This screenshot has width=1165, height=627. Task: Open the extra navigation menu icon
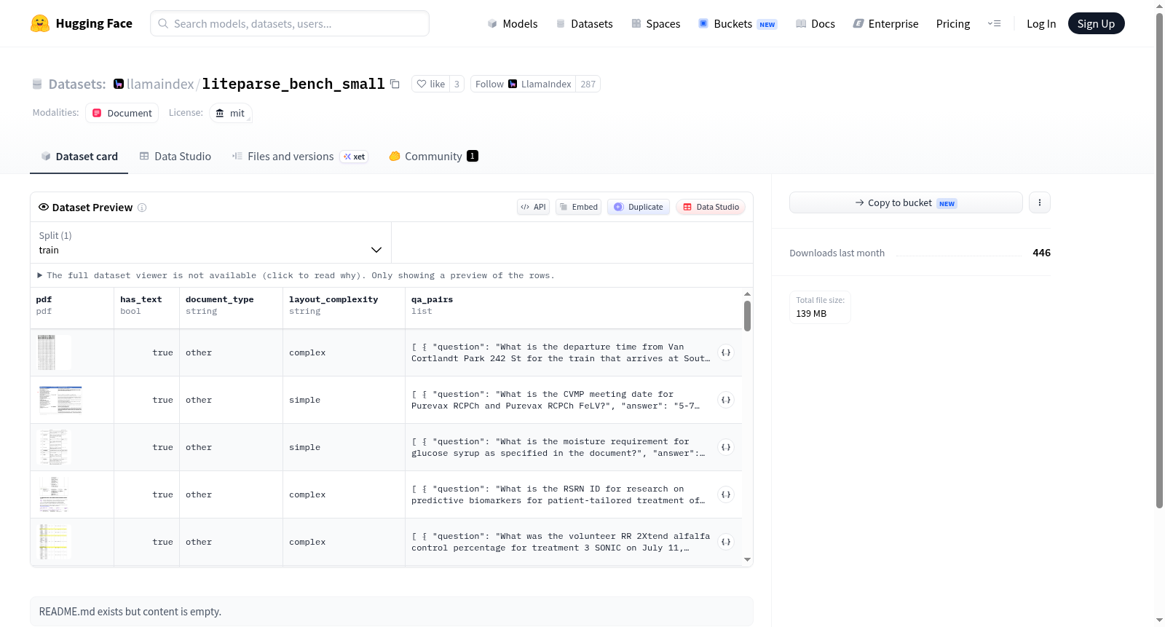(x=994, y=23)
